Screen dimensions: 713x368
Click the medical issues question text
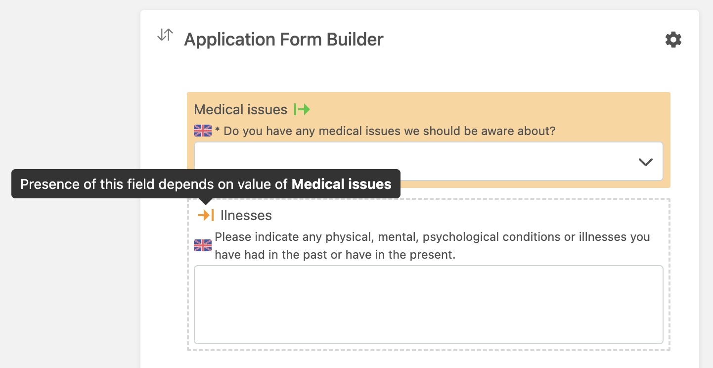tap(389, 131)
